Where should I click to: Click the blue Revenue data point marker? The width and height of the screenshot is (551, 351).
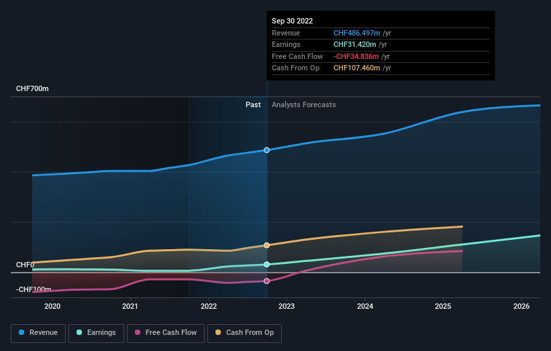coord(266,150)
